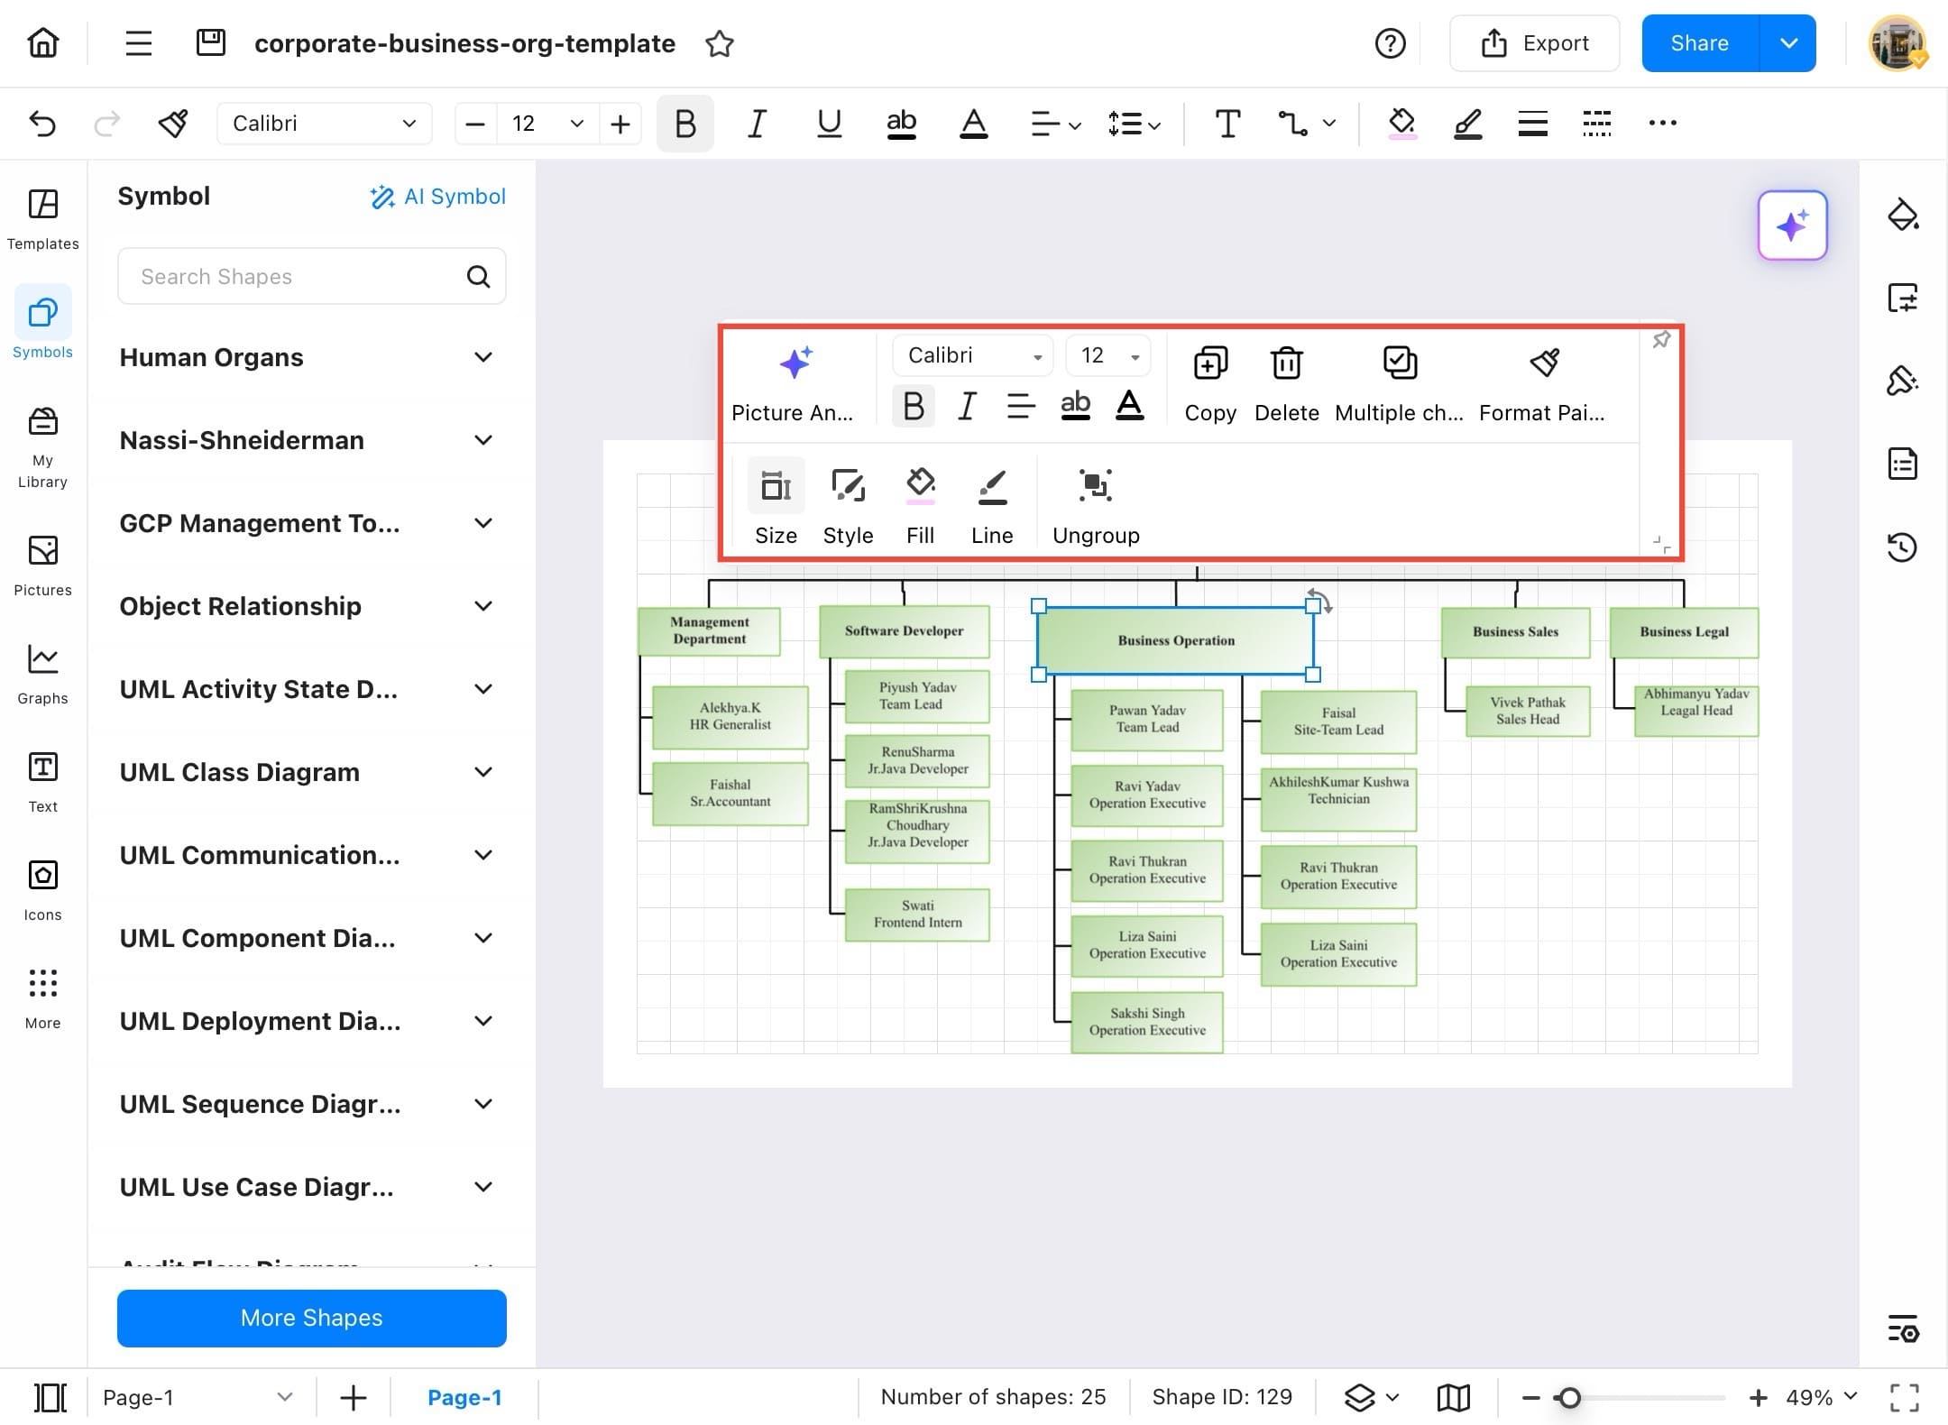
Task: Toggle bold formatting on the floating toolbar
Action: [x=913, y=406]
